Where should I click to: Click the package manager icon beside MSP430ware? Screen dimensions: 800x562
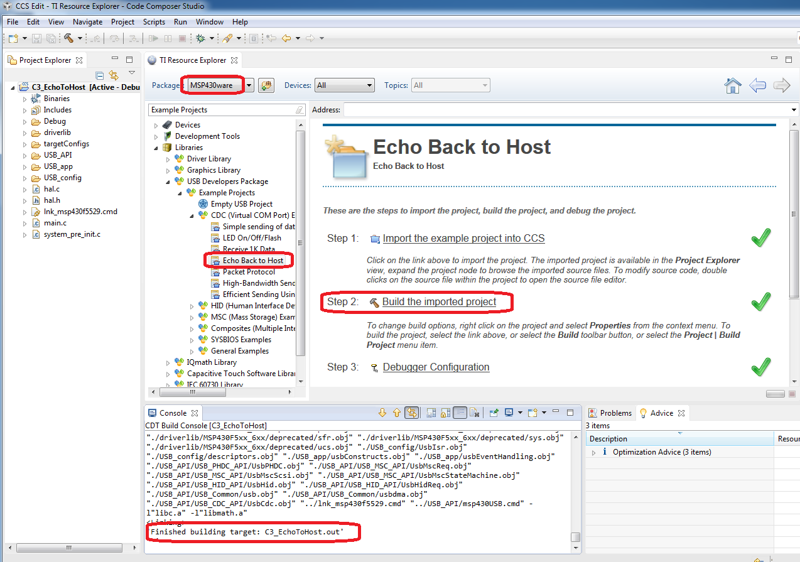pyautogui.click(x=266, y=85)
